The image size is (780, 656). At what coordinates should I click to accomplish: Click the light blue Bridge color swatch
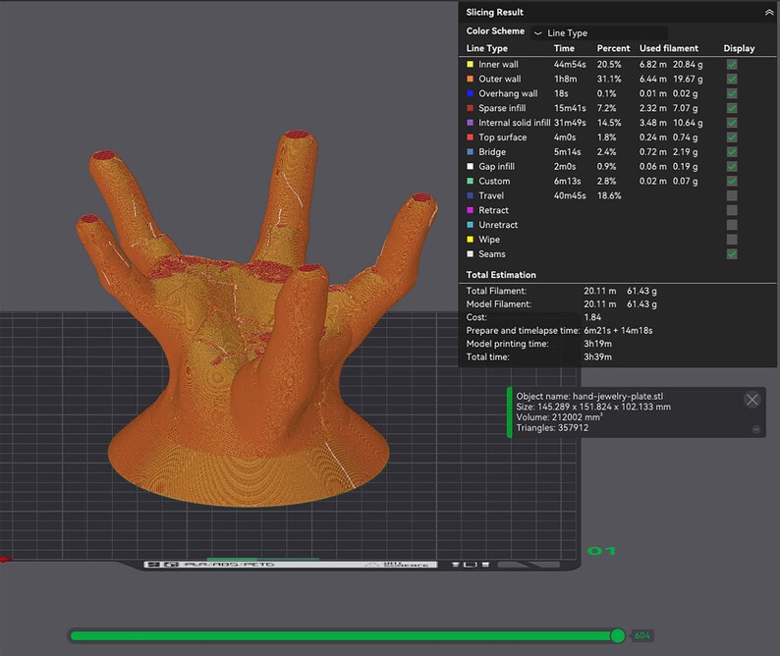(x=471, y=151)
